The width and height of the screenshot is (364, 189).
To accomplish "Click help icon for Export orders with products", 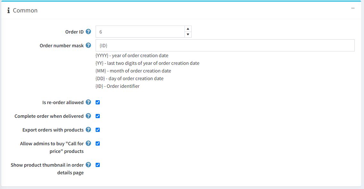I will (88, 130).
